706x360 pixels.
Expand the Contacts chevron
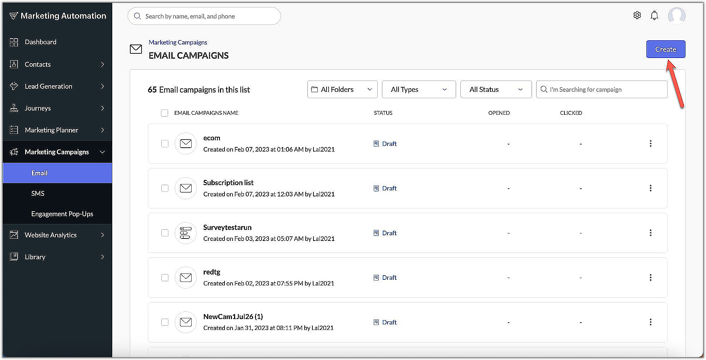click(x=102, y=64)
